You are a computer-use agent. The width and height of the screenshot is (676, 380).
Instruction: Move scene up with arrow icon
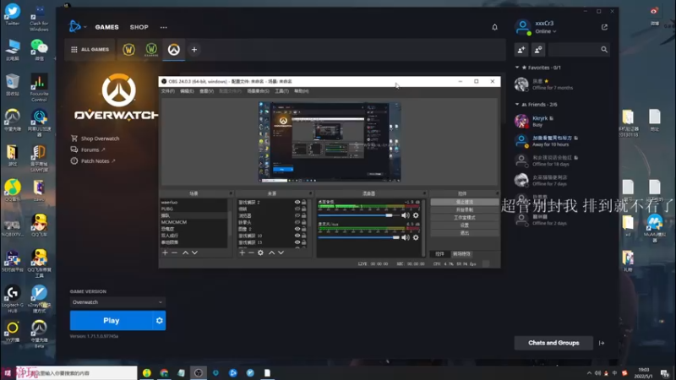click(185, 252)
